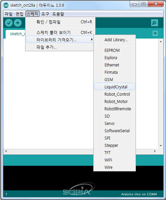This screenshot has height=200, width=166.
Task: Open the Serial Monitor magnifier icon
Action: pos(154,23)
